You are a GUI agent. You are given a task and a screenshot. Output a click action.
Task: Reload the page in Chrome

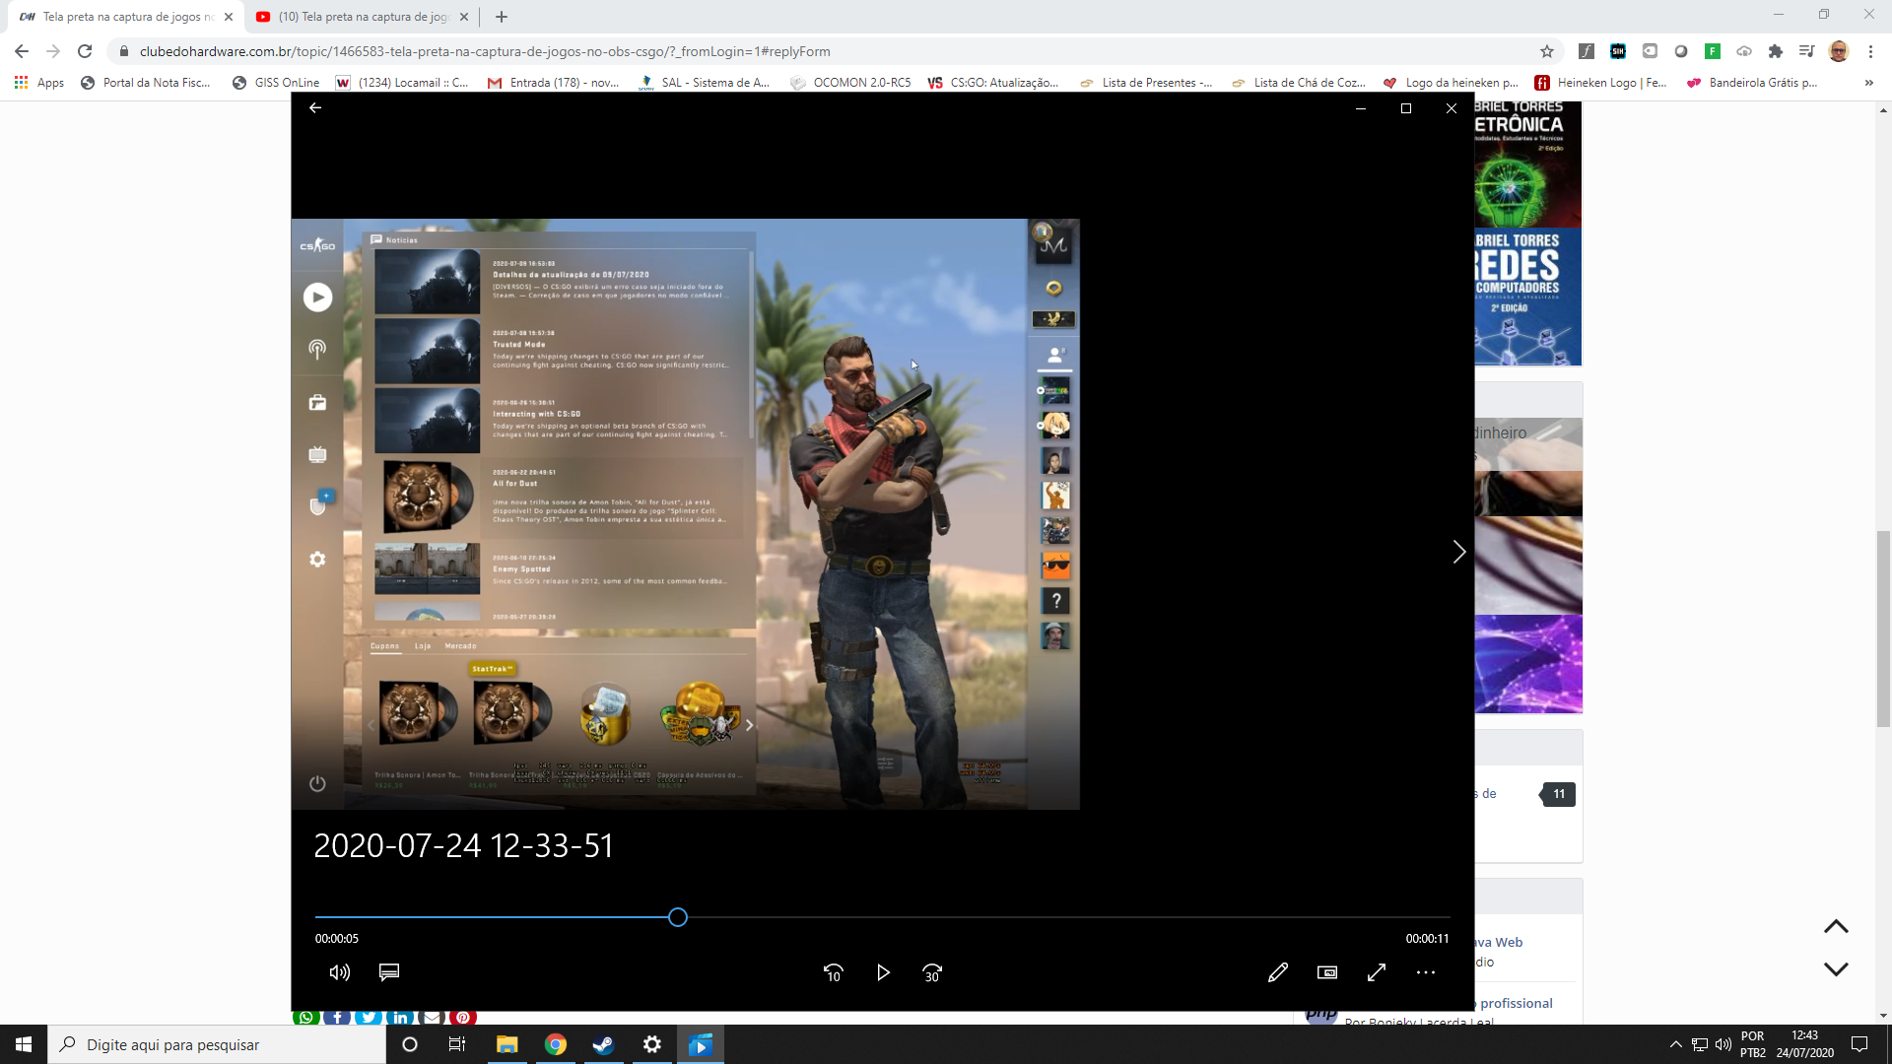tap(85, 51)
